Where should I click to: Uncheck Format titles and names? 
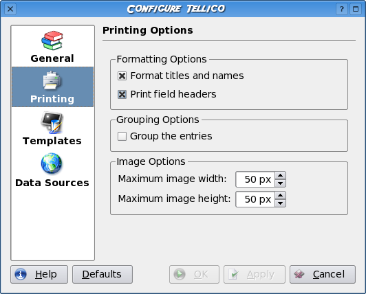(122, 76)
